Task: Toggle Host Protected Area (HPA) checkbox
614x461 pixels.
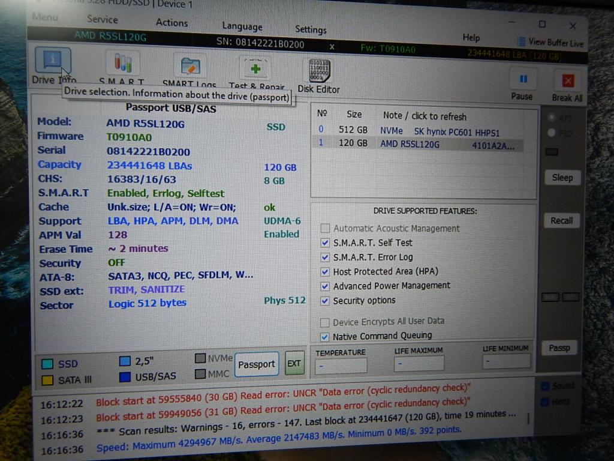Action: (324, 271)
